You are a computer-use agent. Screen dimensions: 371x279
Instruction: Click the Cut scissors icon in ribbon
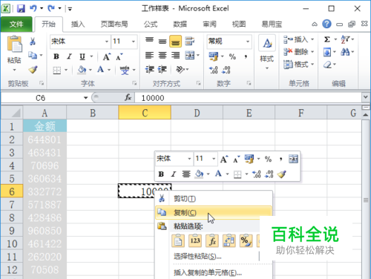[33, 41]
